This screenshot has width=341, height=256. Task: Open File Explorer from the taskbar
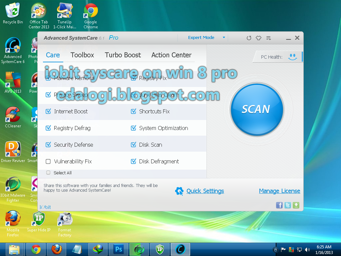[x=14, y=249]
